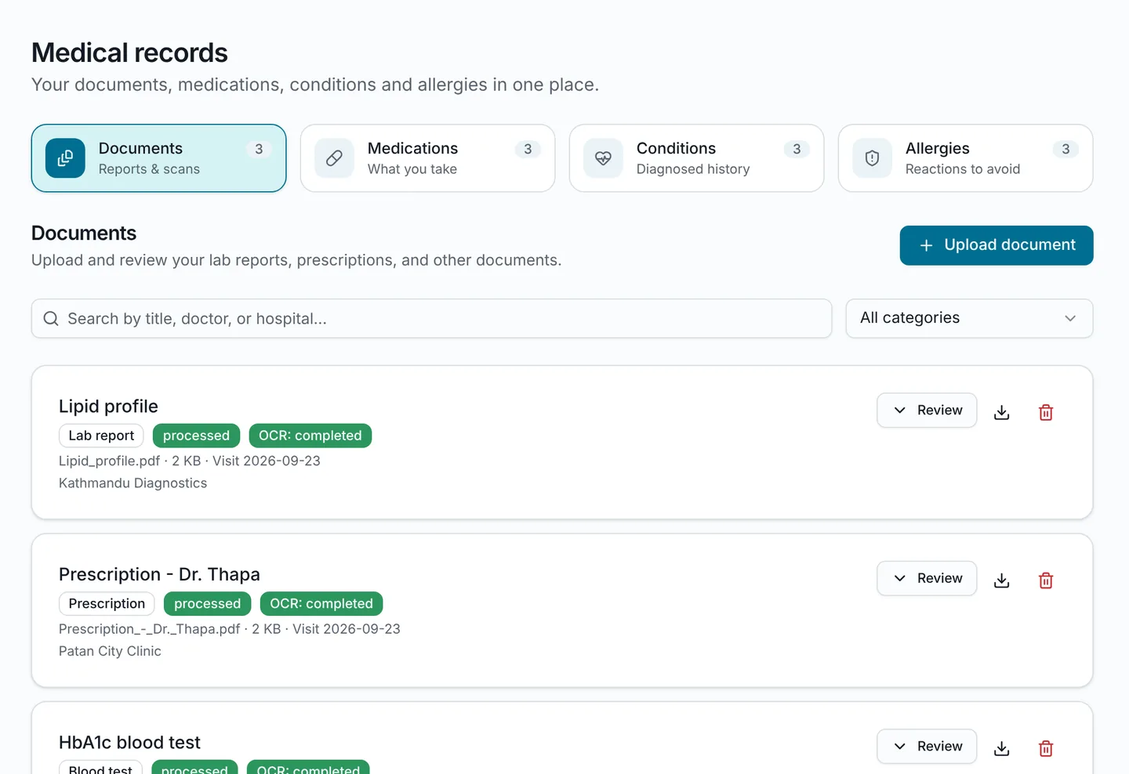Click Patan City Clinic text
This screenshot has height=774, width=1129.
(x=110, y=651)
